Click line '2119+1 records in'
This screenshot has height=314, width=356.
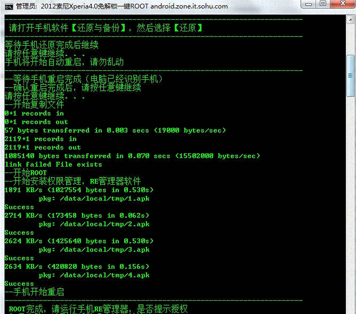[41, 139]
